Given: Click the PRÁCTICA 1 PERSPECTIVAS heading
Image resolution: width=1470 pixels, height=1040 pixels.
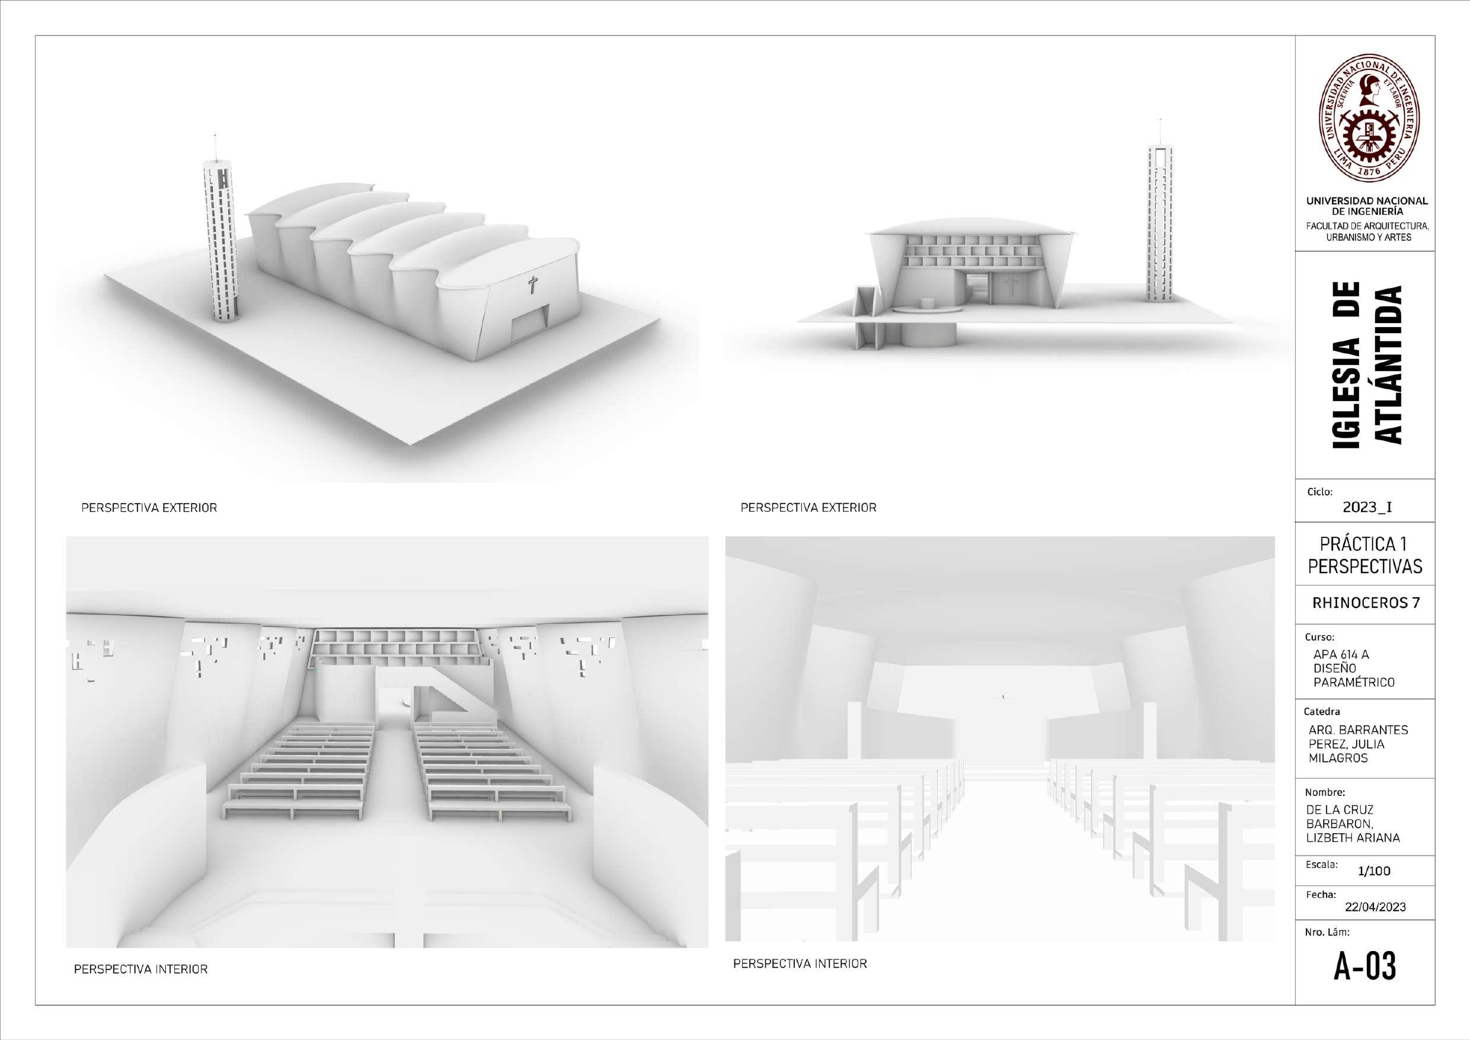Looking at the screenshot, I should tap(1365, 555).
